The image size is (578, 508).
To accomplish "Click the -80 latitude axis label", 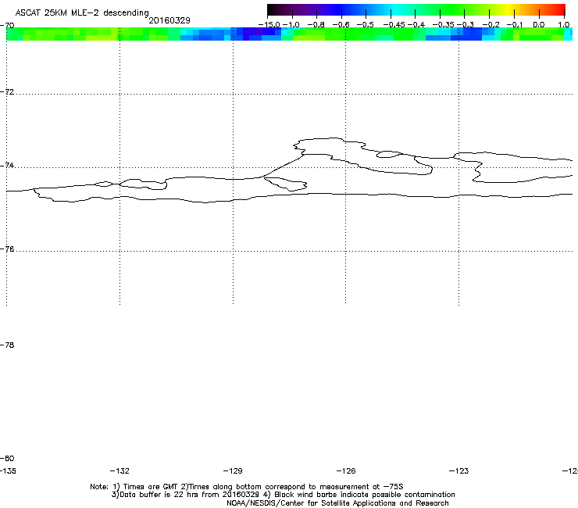I will [x=7, y=459].
